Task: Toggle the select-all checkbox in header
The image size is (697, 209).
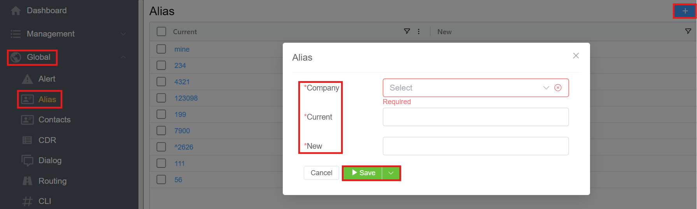Action: (x=161, y=31)
